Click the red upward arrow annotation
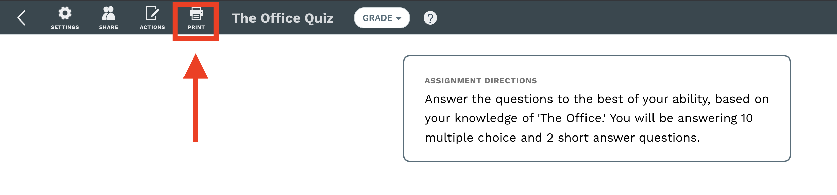 pyautogui.click(x=196, y=97)
